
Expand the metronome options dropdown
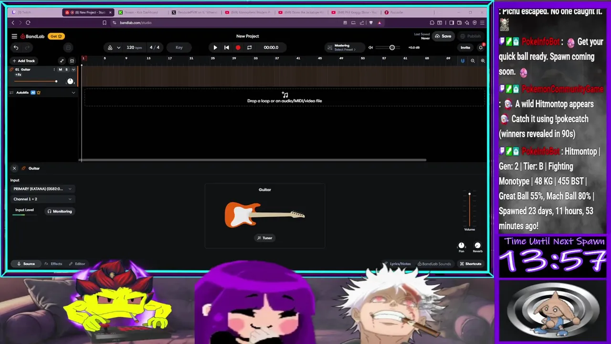click(x=118, y=47)
